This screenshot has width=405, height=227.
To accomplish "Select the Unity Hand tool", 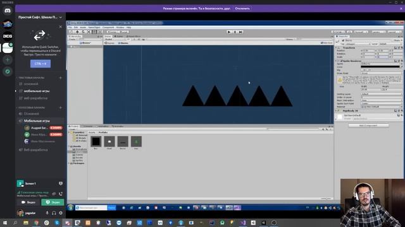I will (72, 32).
